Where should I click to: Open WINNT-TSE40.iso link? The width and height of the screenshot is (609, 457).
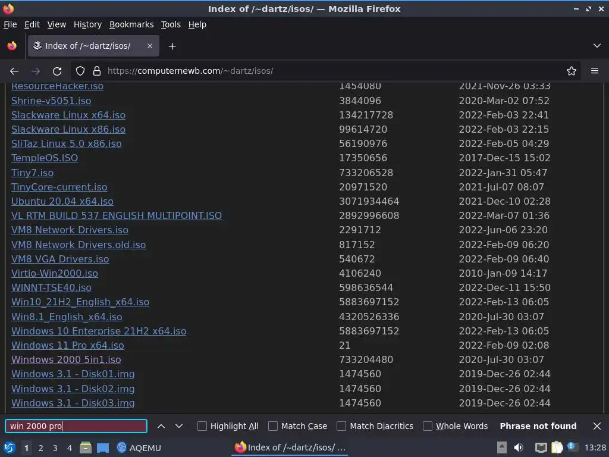coord(51,288)
